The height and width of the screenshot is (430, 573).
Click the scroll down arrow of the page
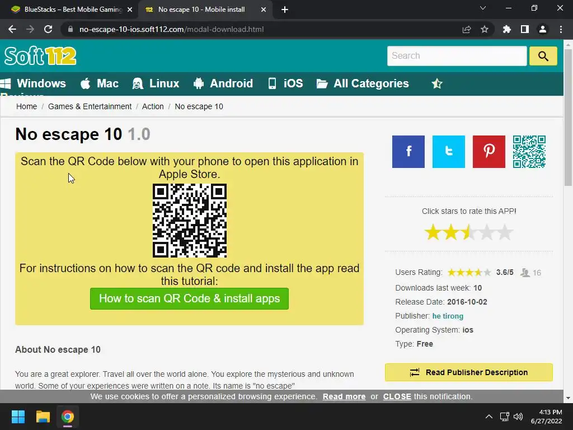(568, 398)
